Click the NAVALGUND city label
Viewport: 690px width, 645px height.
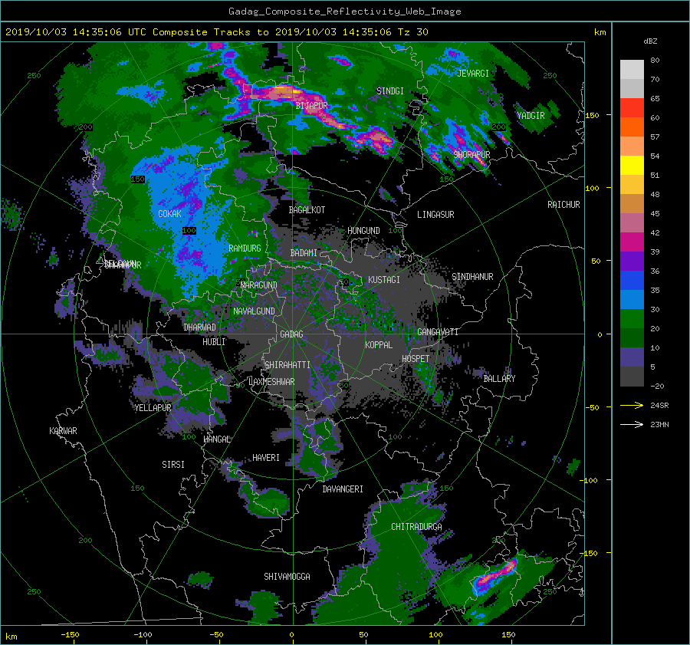254,311
